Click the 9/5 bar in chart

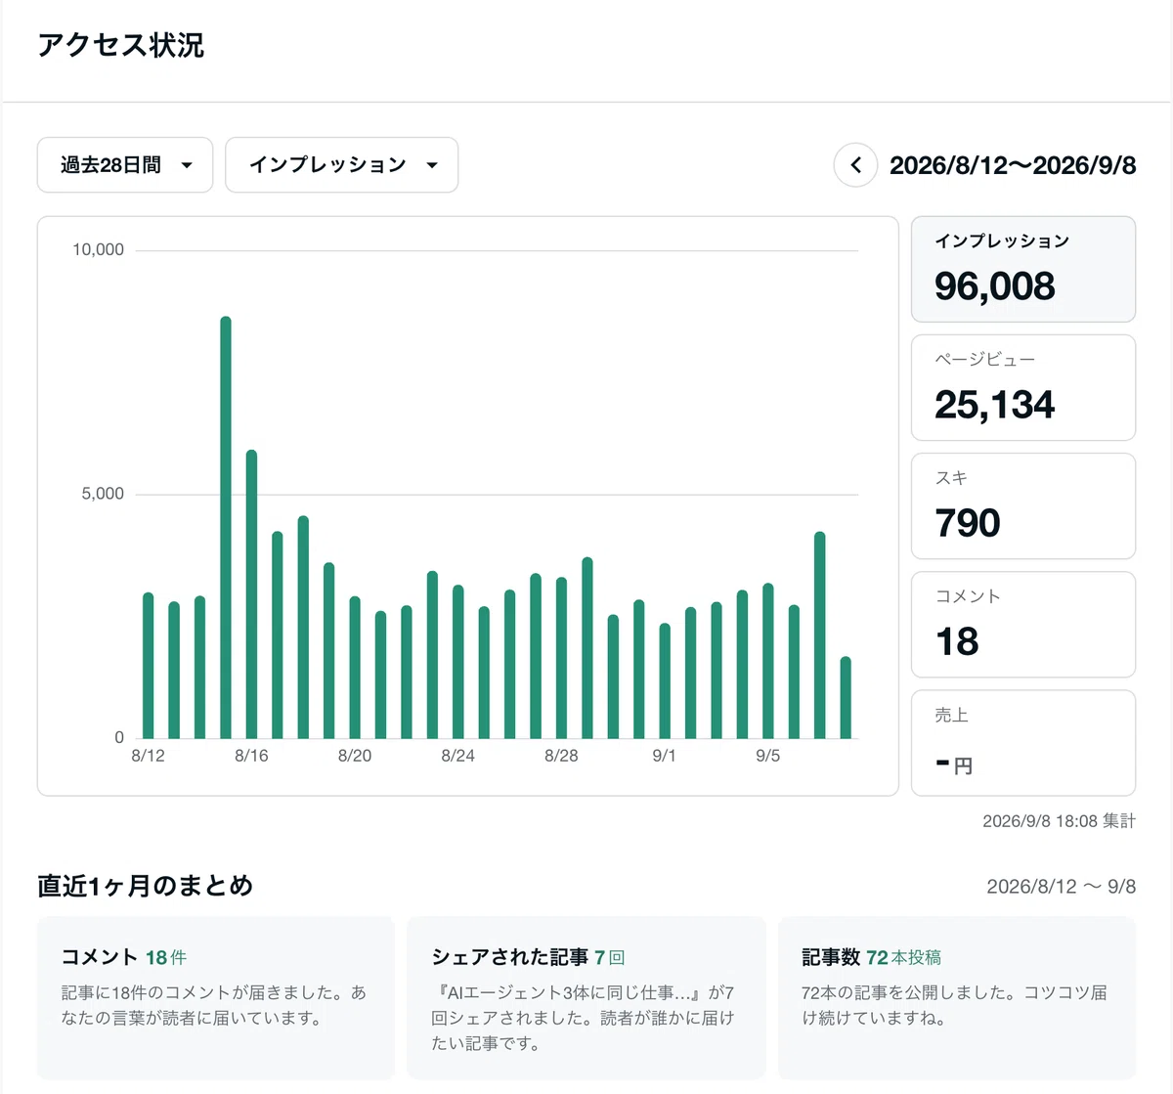(x=768, y=661)
